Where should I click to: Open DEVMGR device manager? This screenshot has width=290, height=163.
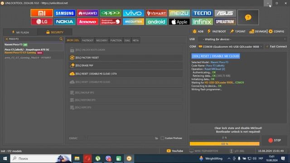click(x=258, y=31)
